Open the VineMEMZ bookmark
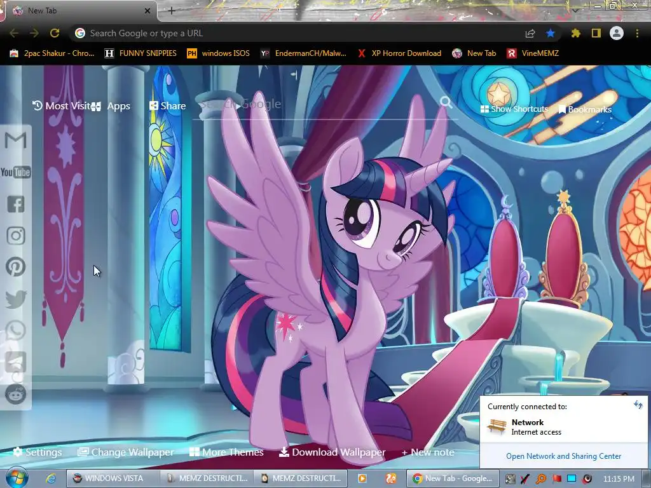The image size is (651, 488). pos(533,53)
